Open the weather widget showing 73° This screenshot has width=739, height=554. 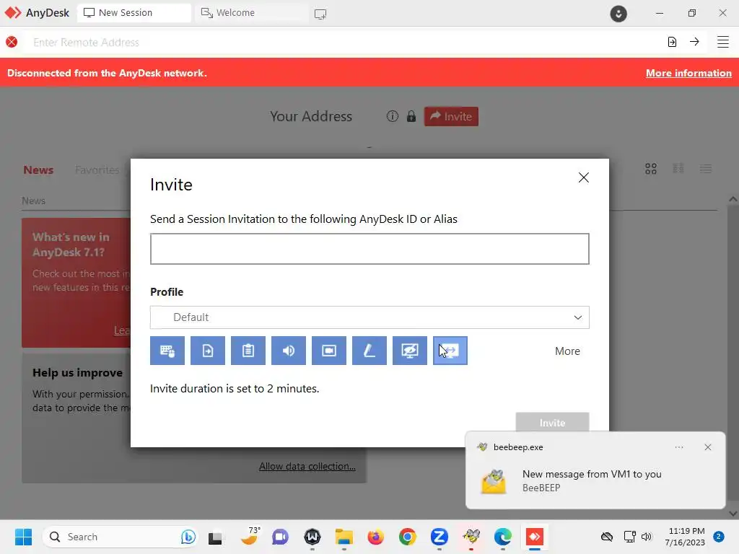[x=250, y=536]
